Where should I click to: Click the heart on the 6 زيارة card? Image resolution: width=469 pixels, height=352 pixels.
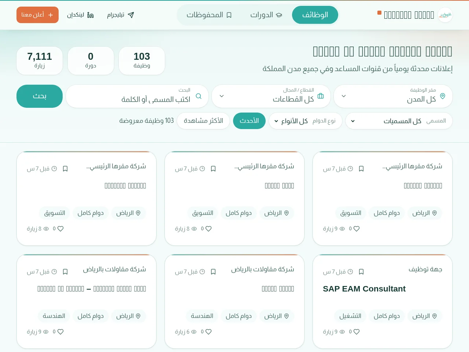point(208,332)
